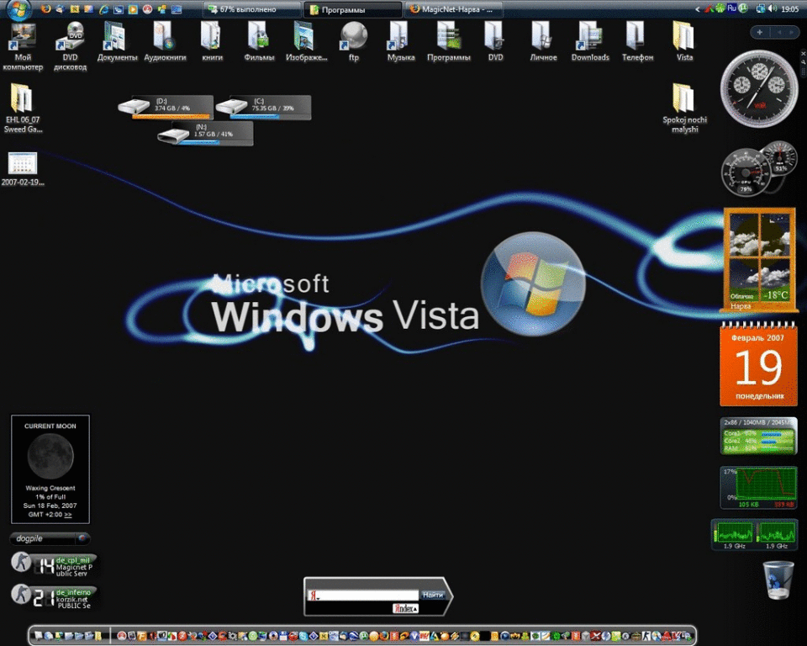Open the книги folder
The width and height of the screenshot is (807, 646).
pos(212,42)
